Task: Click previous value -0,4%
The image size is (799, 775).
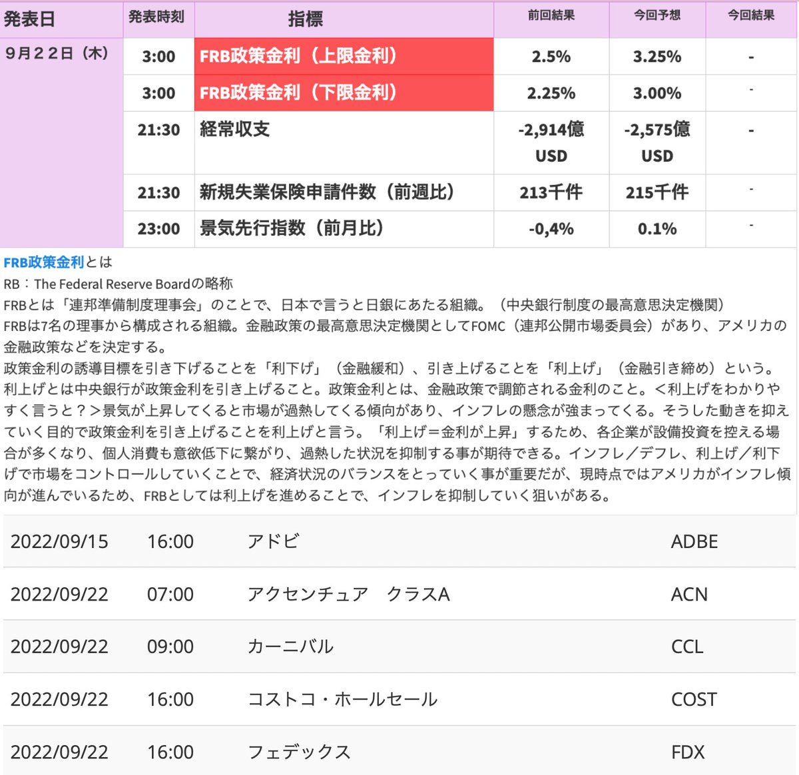Action: tap(551, 229)
